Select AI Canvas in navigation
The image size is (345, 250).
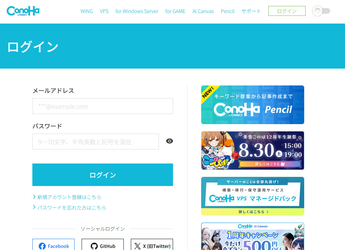(203, 11)
